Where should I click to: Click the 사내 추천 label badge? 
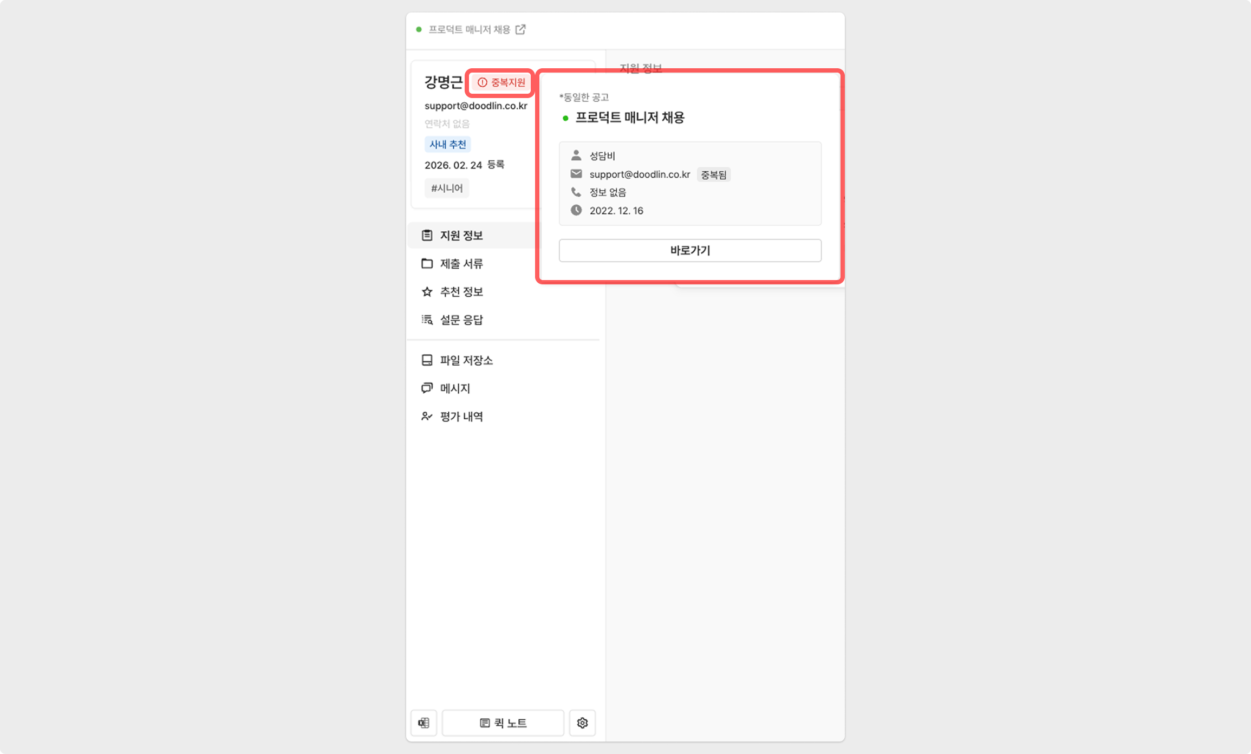click(x=447, y=144)
